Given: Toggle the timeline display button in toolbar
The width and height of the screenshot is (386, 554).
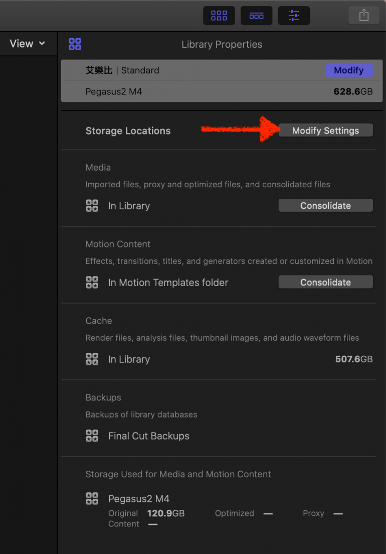Looking at the screenshot, I should pos(256,16).
